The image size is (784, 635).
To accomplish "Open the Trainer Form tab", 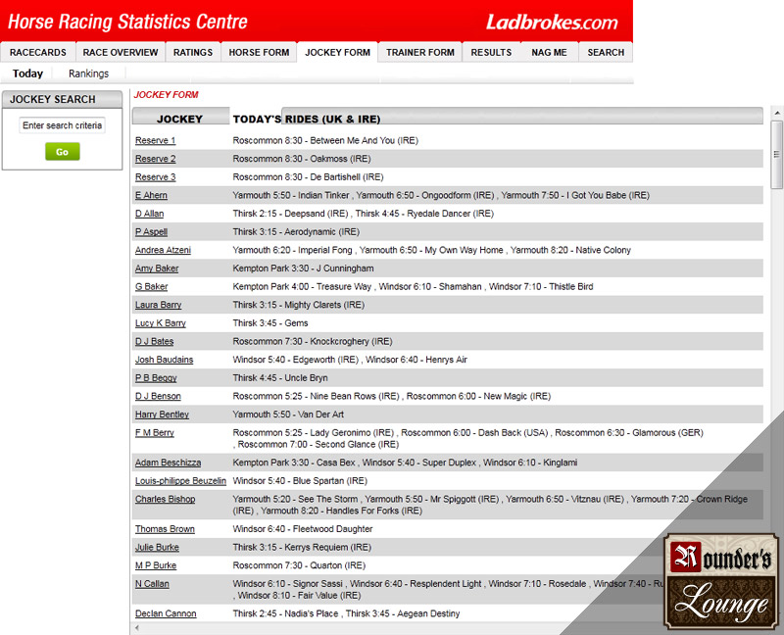I will [x=420, y=53].
